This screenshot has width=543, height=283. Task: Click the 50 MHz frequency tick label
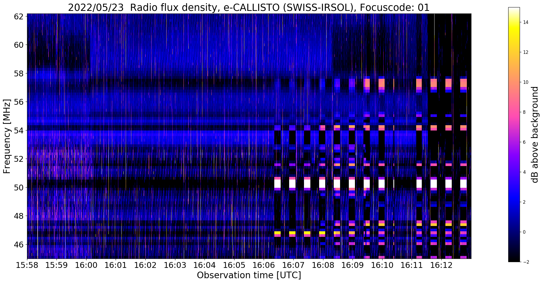[19, 188]
